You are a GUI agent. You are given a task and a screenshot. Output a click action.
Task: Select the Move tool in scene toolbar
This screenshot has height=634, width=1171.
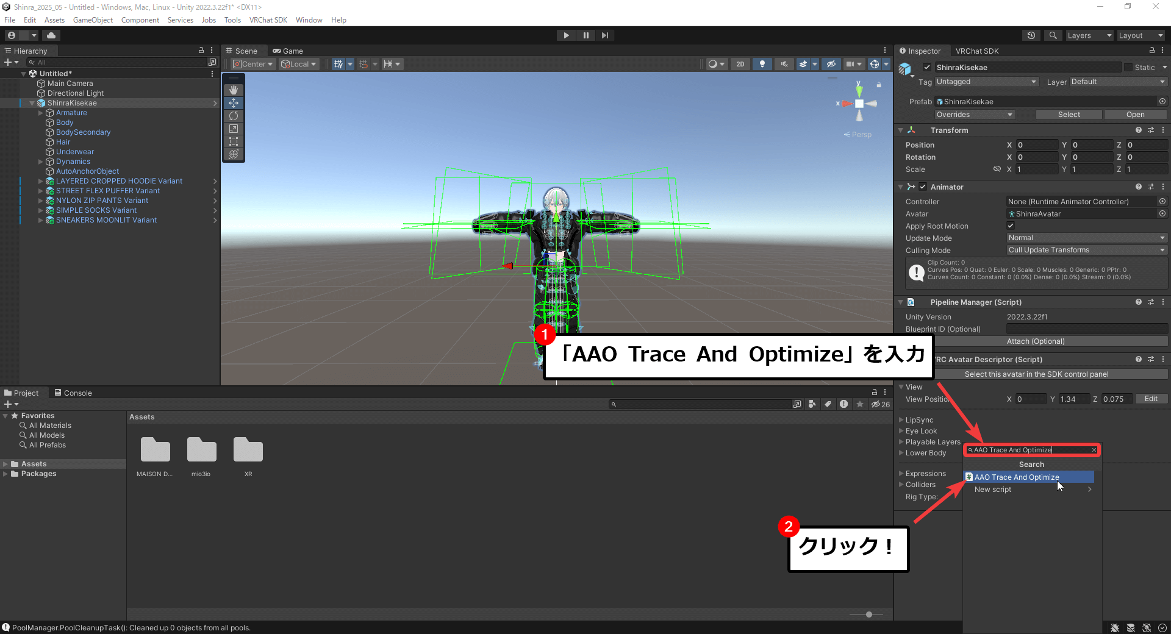[234, 103]
